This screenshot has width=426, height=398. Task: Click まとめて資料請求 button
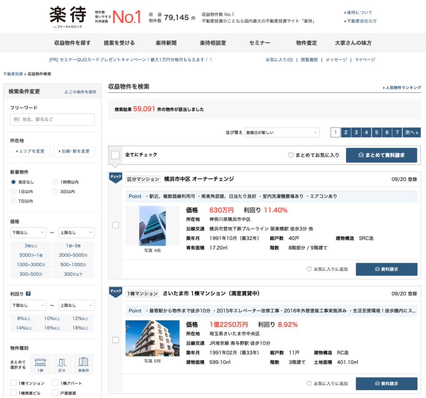pos(381,155)
